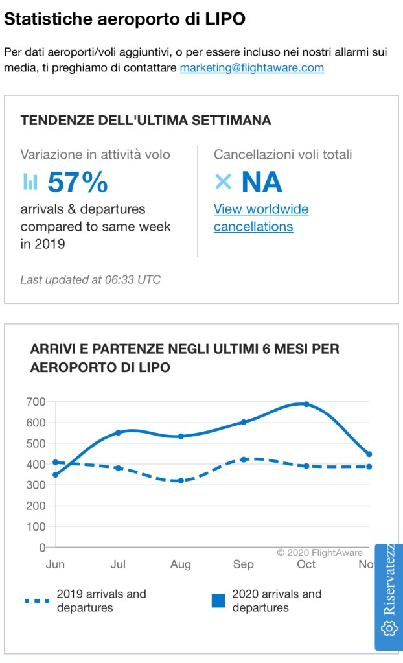
Task: Click the dashed 2019 legend line icon
Action: click(x=37, y=601)
